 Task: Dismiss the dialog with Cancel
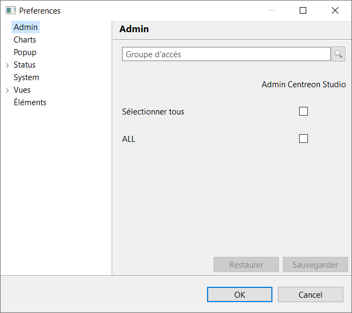[x=311, y=294]
